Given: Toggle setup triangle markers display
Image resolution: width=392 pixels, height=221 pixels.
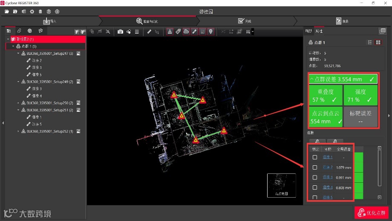Looking at the screenshot, I should 170,32.
